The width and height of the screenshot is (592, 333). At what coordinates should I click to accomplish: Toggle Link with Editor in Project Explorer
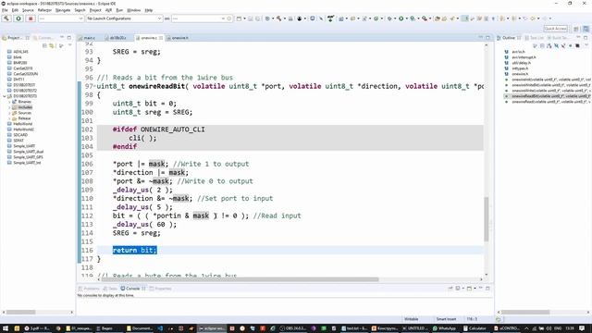(52, 45)
